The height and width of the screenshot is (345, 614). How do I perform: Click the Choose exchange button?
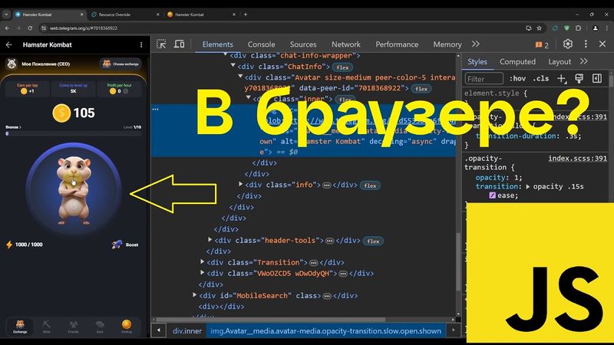click(x=120, y=64)
